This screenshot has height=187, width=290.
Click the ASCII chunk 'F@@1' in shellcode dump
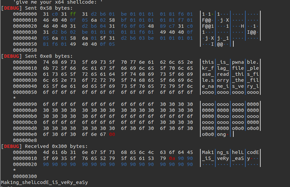(208, 26)
